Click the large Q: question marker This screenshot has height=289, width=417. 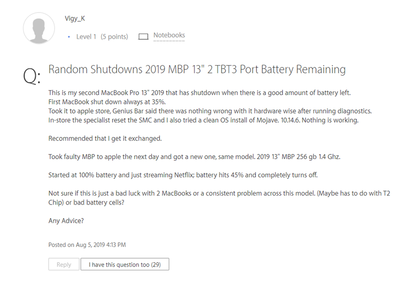32,76
